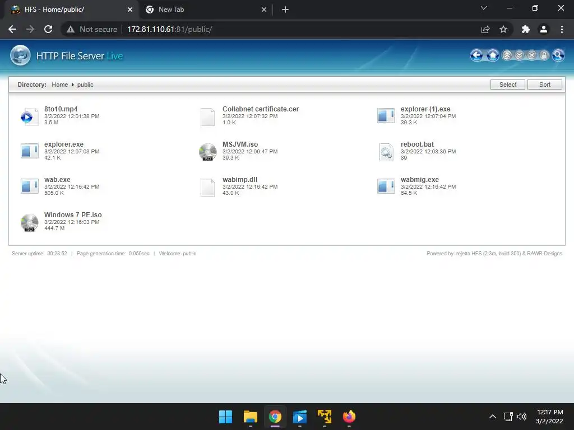Click the Page generation time 0.050sec text
The width and height of the screenshot is (574, 430).
click(113, 254)
